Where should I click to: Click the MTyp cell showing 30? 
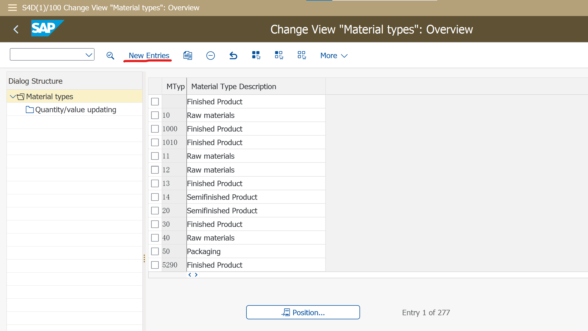pos(174,224)
